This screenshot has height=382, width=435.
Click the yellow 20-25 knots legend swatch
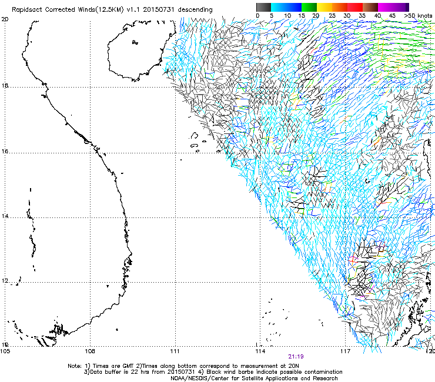324,7
